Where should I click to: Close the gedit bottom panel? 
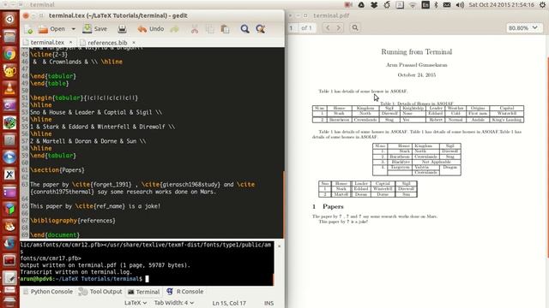tap(279, 246)
